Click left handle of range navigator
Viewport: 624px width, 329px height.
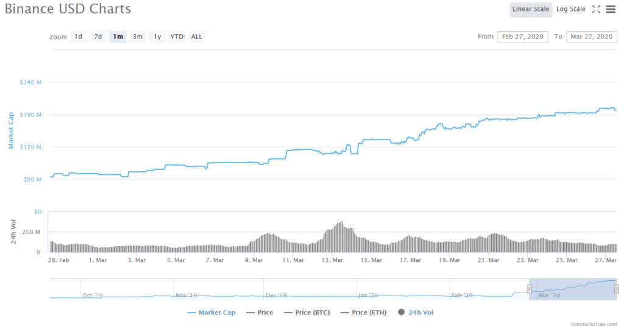530,289
